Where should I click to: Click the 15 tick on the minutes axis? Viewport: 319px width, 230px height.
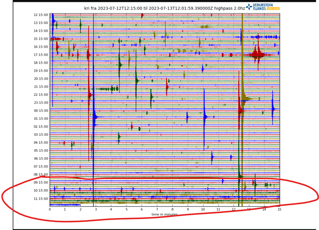click(279, 209)
